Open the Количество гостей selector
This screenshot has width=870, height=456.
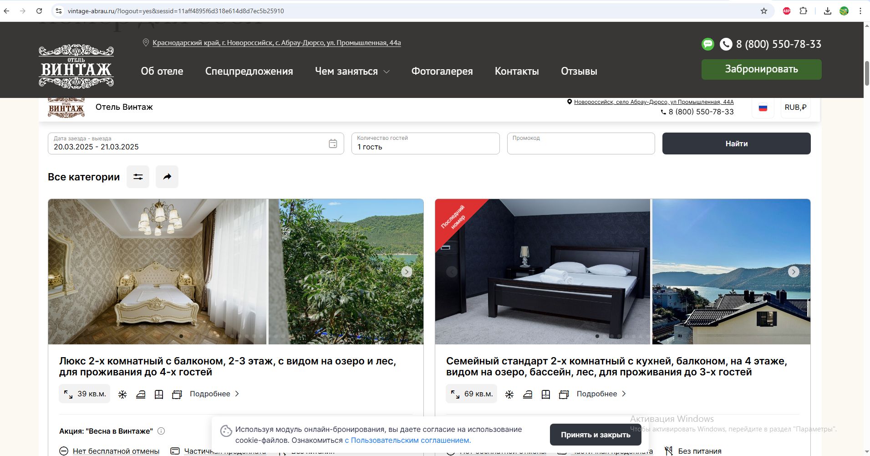tap(426, 143)
